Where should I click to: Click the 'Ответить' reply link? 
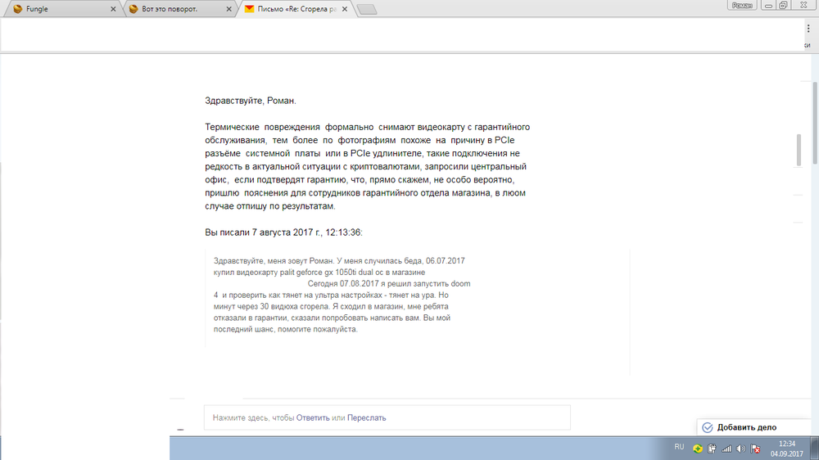pyautogui.click(x=313, y=417)
